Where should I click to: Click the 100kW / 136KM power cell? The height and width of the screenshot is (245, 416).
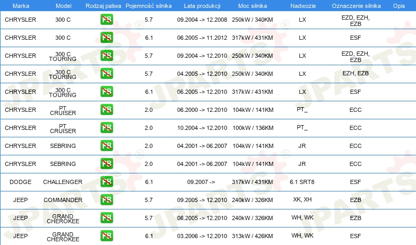253,128
